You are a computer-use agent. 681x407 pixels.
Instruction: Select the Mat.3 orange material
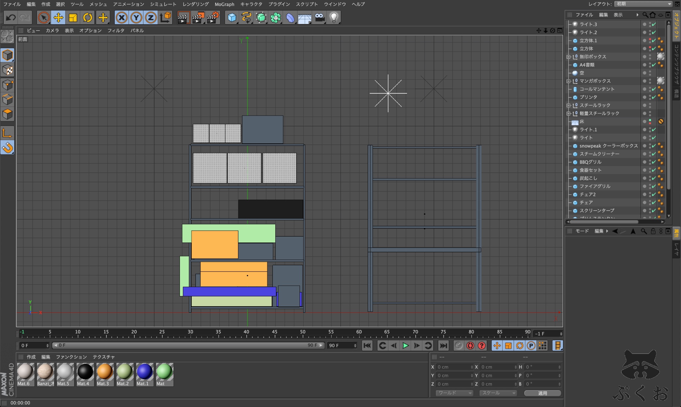105,374
